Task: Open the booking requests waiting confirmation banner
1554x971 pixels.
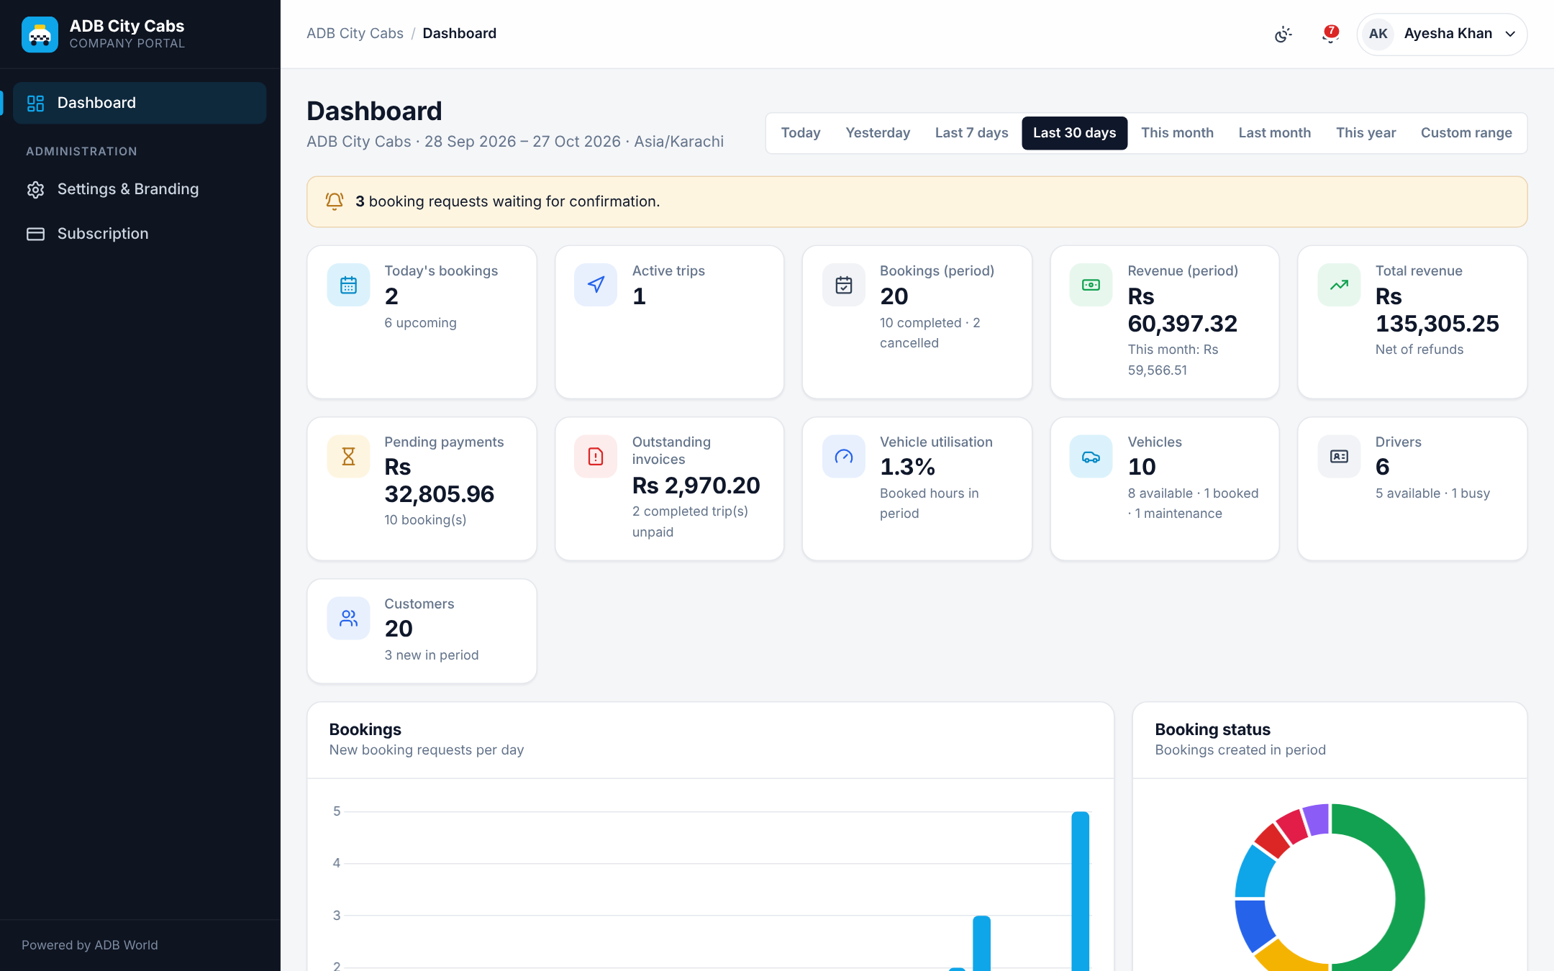Action: pos(917,201)
